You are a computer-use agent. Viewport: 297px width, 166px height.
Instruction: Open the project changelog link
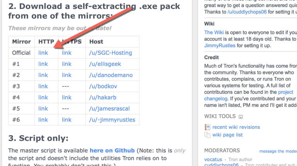pos(249,95)
